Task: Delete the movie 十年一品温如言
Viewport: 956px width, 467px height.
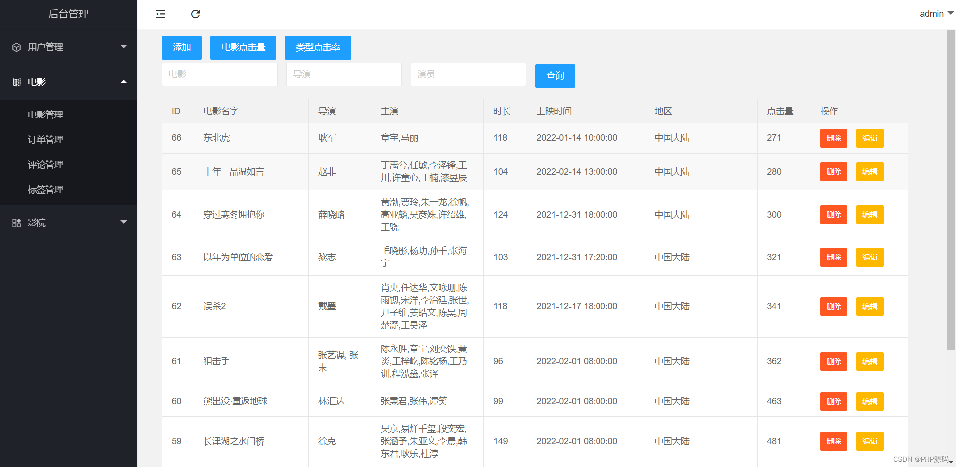Action: [834, 172]
